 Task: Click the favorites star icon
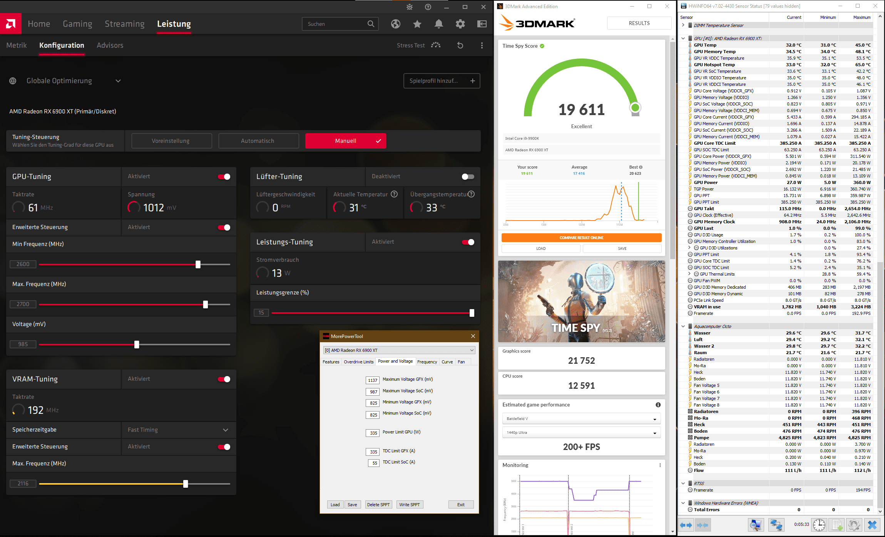(x=417, y=24)
